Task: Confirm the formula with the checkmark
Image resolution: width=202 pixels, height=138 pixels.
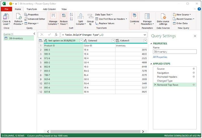Action: point(49,34)
